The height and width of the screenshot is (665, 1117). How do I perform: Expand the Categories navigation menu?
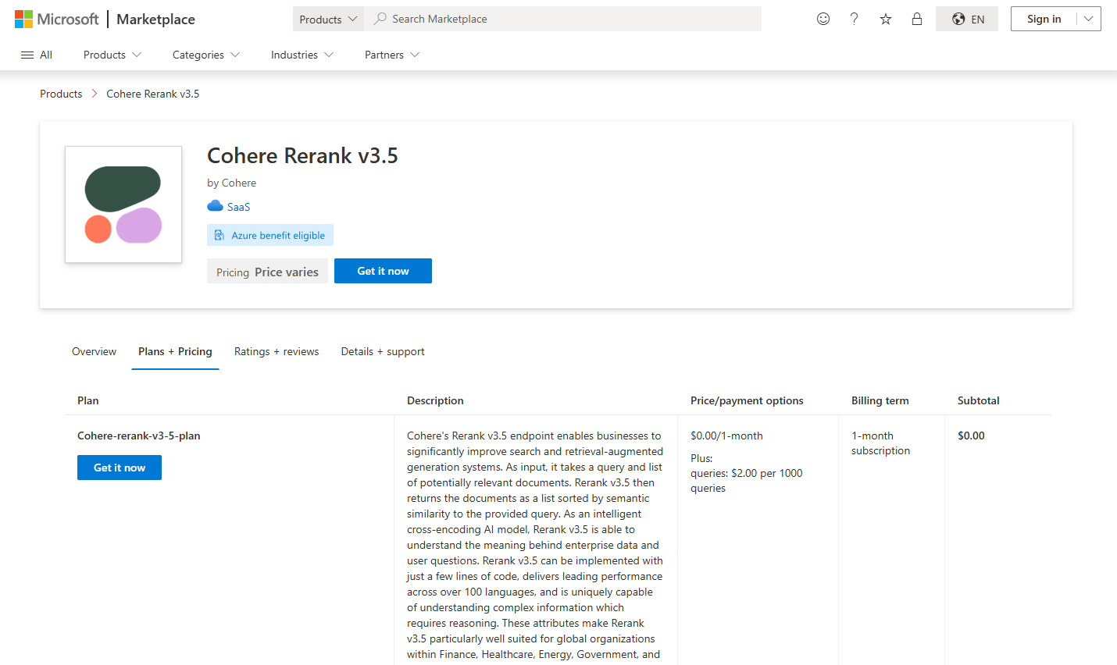pos(206,55)
